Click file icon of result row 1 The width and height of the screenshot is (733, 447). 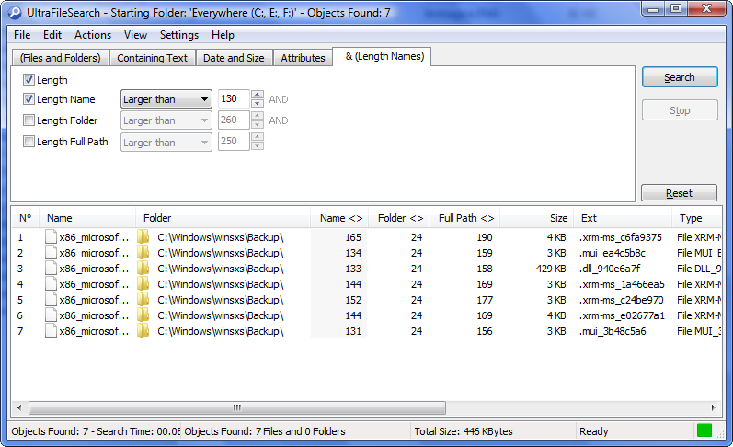[51, 236]
